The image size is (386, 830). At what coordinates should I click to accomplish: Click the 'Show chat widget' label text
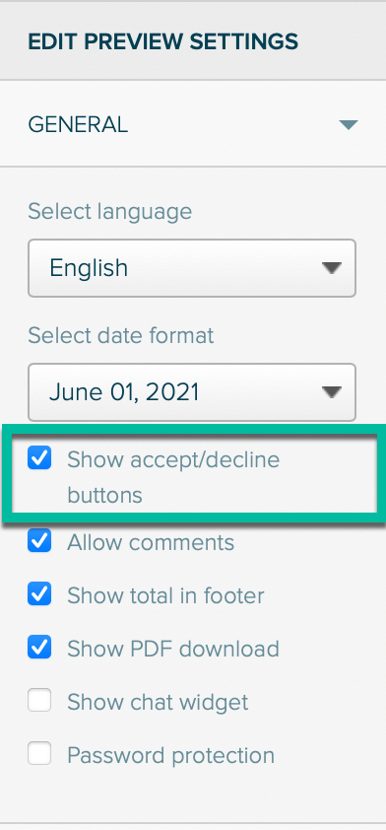[158, 703]
